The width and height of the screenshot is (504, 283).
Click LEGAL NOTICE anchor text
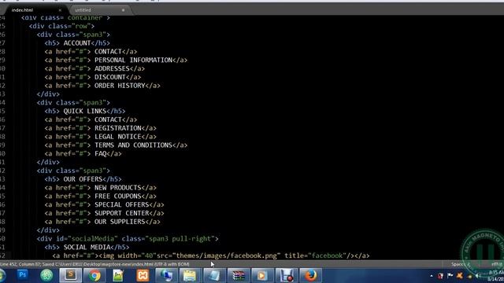(x=118, y=137)
